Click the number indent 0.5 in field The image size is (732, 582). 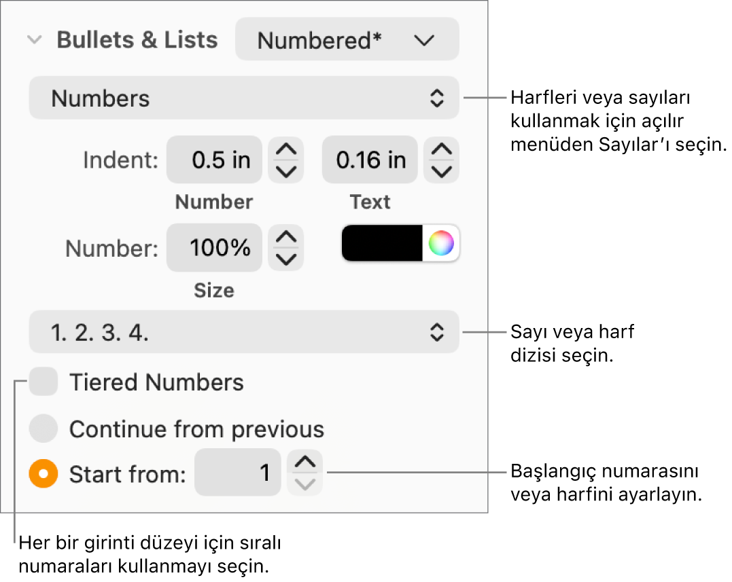click(x=214, y=160)
